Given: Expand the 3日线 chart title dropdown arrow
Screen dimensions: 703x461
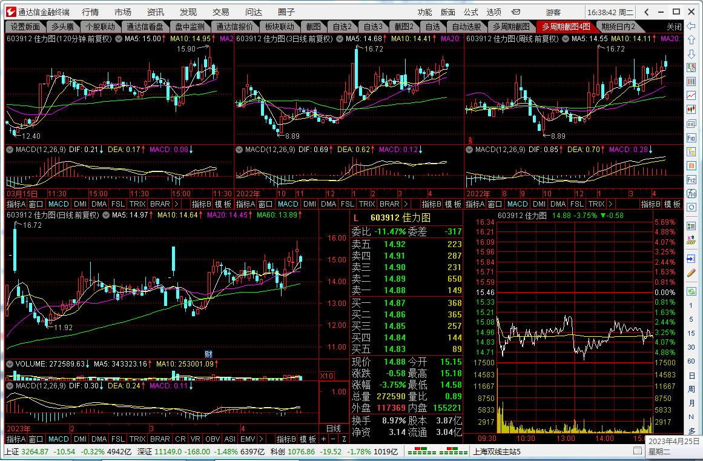Looking at the screenshot, I should pos(340,39).
